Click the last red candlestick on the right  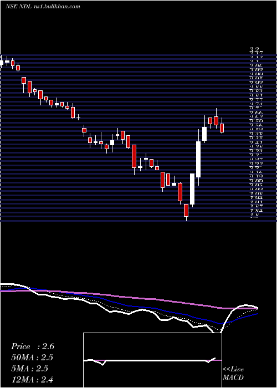click(222, 128)
